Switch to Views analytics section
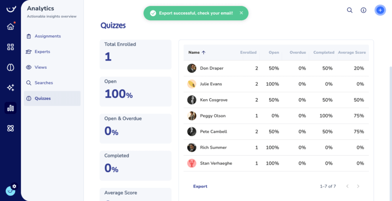The image size is (392, 201). (x=41, y=67)
